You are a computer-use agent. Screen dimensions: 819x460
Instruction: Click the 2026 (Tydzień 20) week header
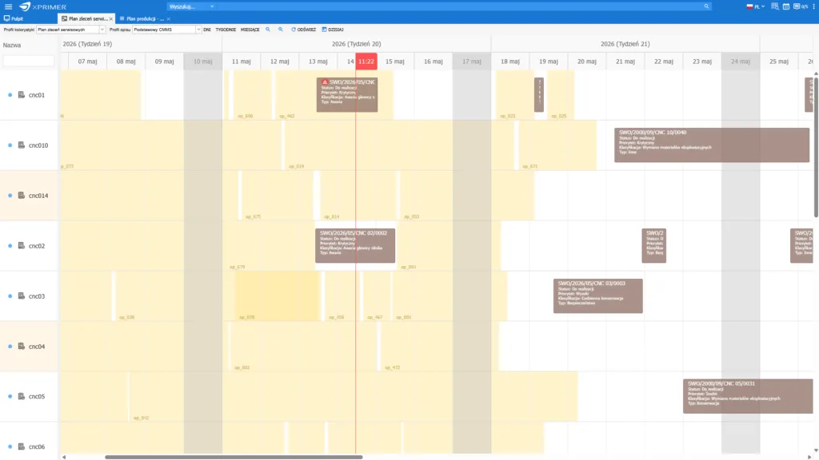click(x=356, y=44)
